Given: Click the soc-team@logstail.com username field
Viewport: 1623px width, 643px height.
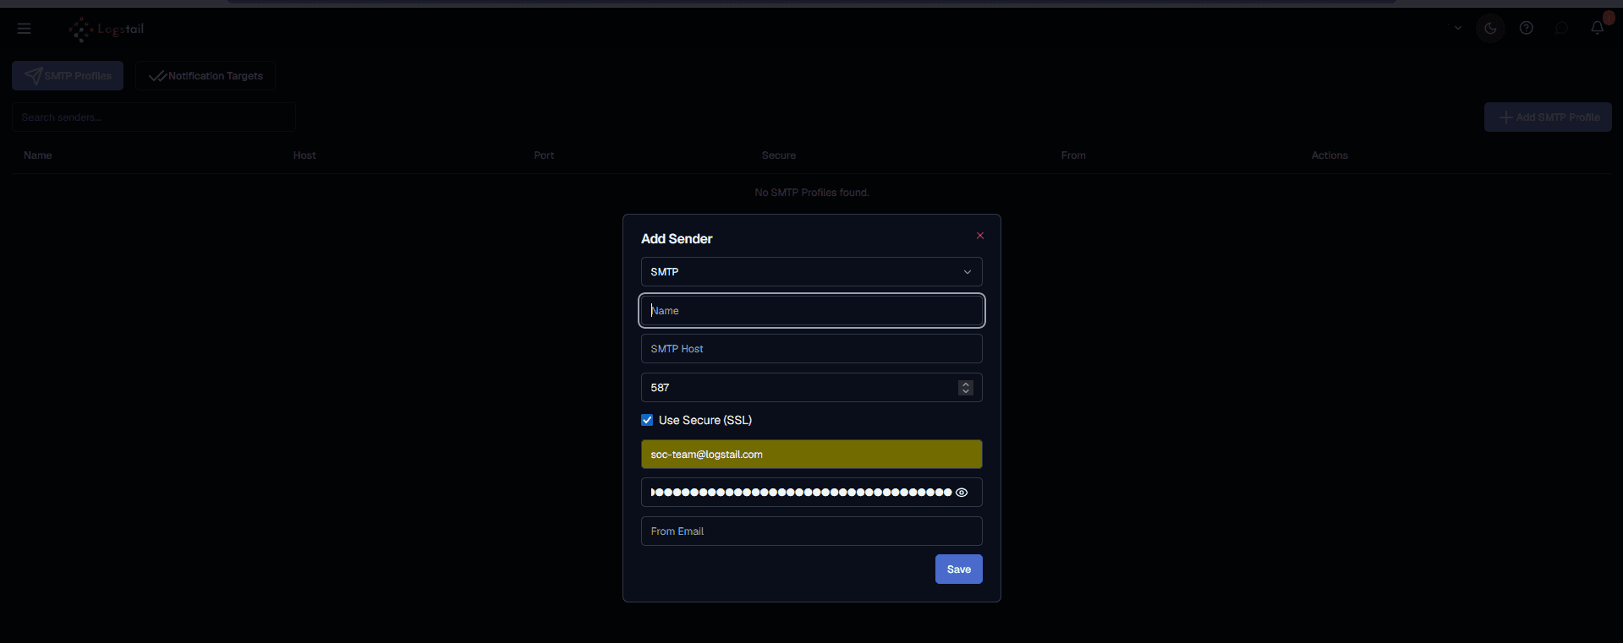Looking at the screenshot, I should 812,455.
